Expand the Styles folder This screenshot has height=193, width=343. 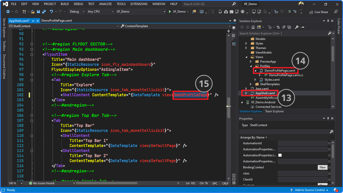(x=246, y=43)
